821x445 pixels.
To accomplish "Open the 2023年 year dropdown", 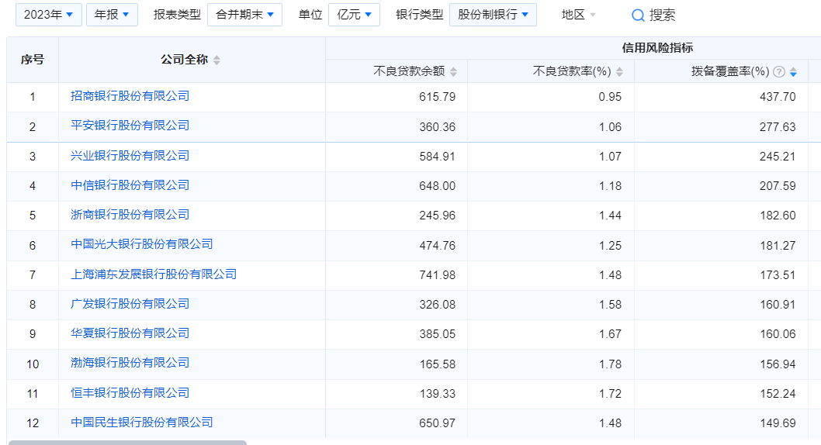I will (48, 15).
